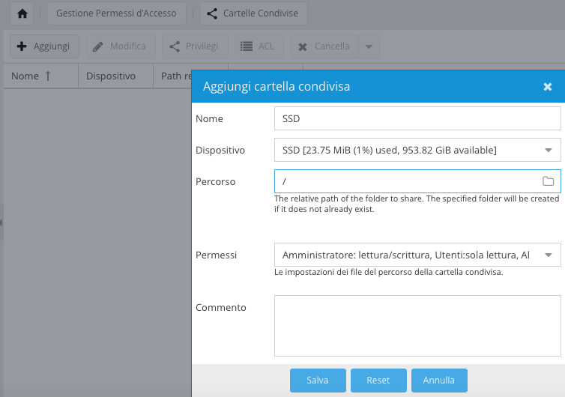
Task: Cancel the dialog with Annulla
Action: tap(439, 380)
